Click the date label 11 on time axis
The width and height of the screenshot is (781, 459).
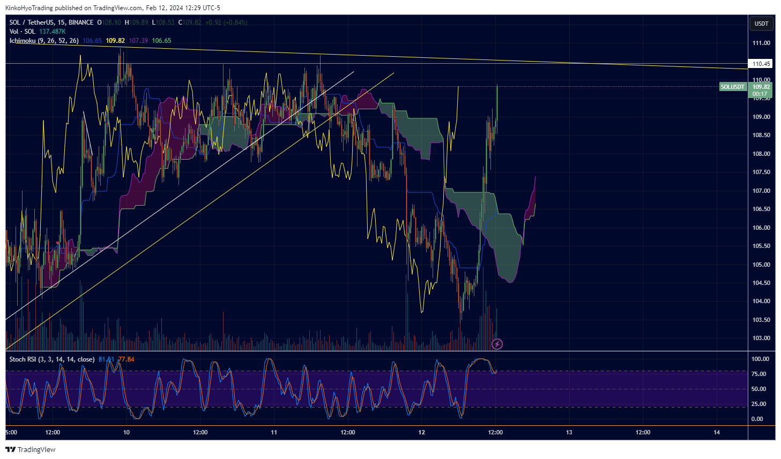click(x=274, y=432)
